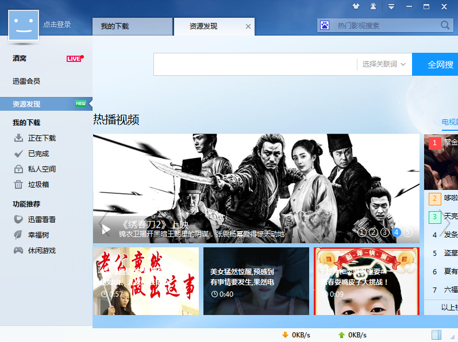This screenshot has width=458, height=342.
Task: Click the 热播视频 section heading
Action: click(x=116, y=120)
